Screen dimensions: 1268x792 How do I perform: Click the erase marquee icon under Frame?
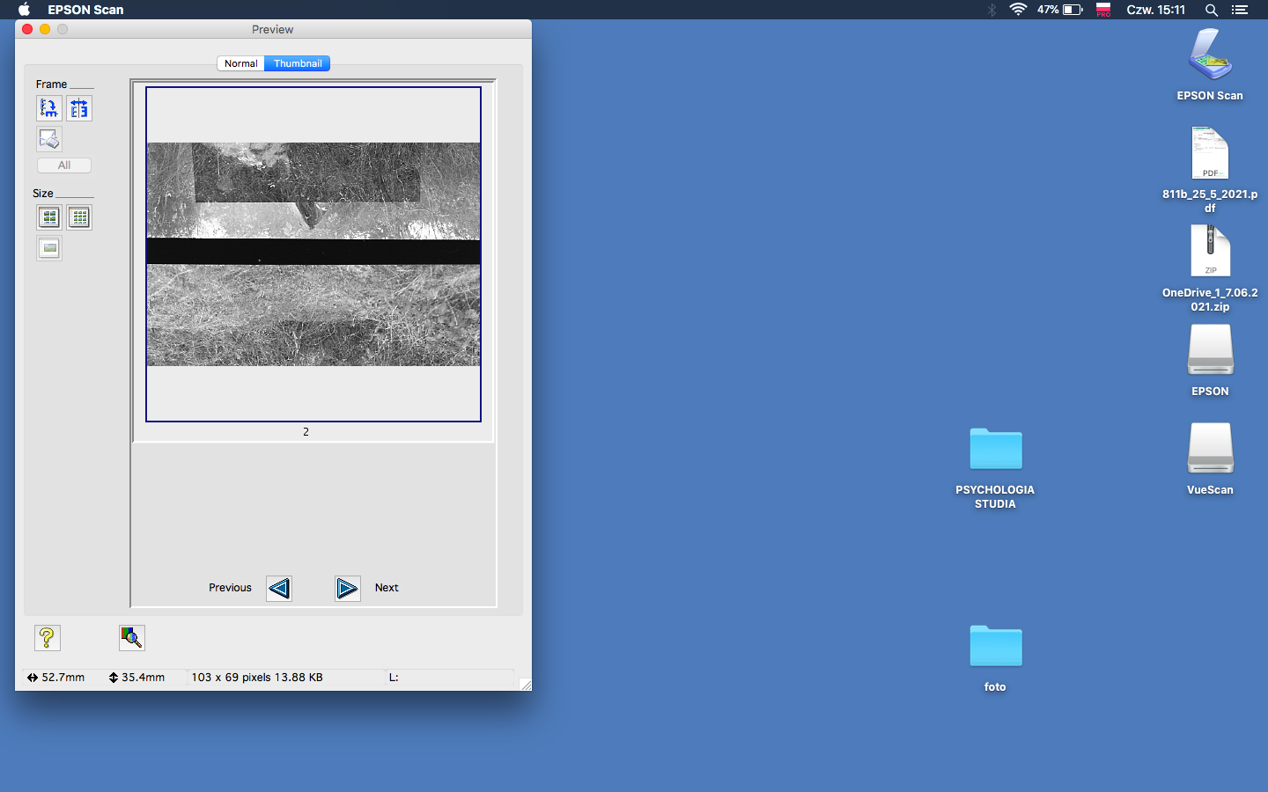pyautogui.click(x=49, y=139)
